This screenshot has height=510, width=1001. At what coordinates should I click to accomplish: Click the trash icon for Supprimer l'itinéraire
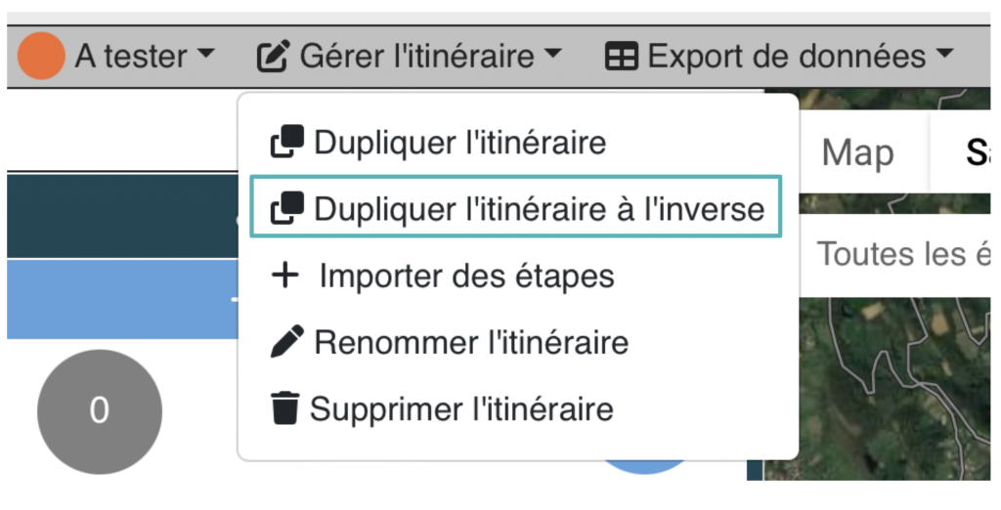[x=284, y=408]
